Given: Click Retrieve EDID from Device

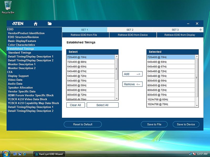Looking at the screenshot, I should click(133, 35).
